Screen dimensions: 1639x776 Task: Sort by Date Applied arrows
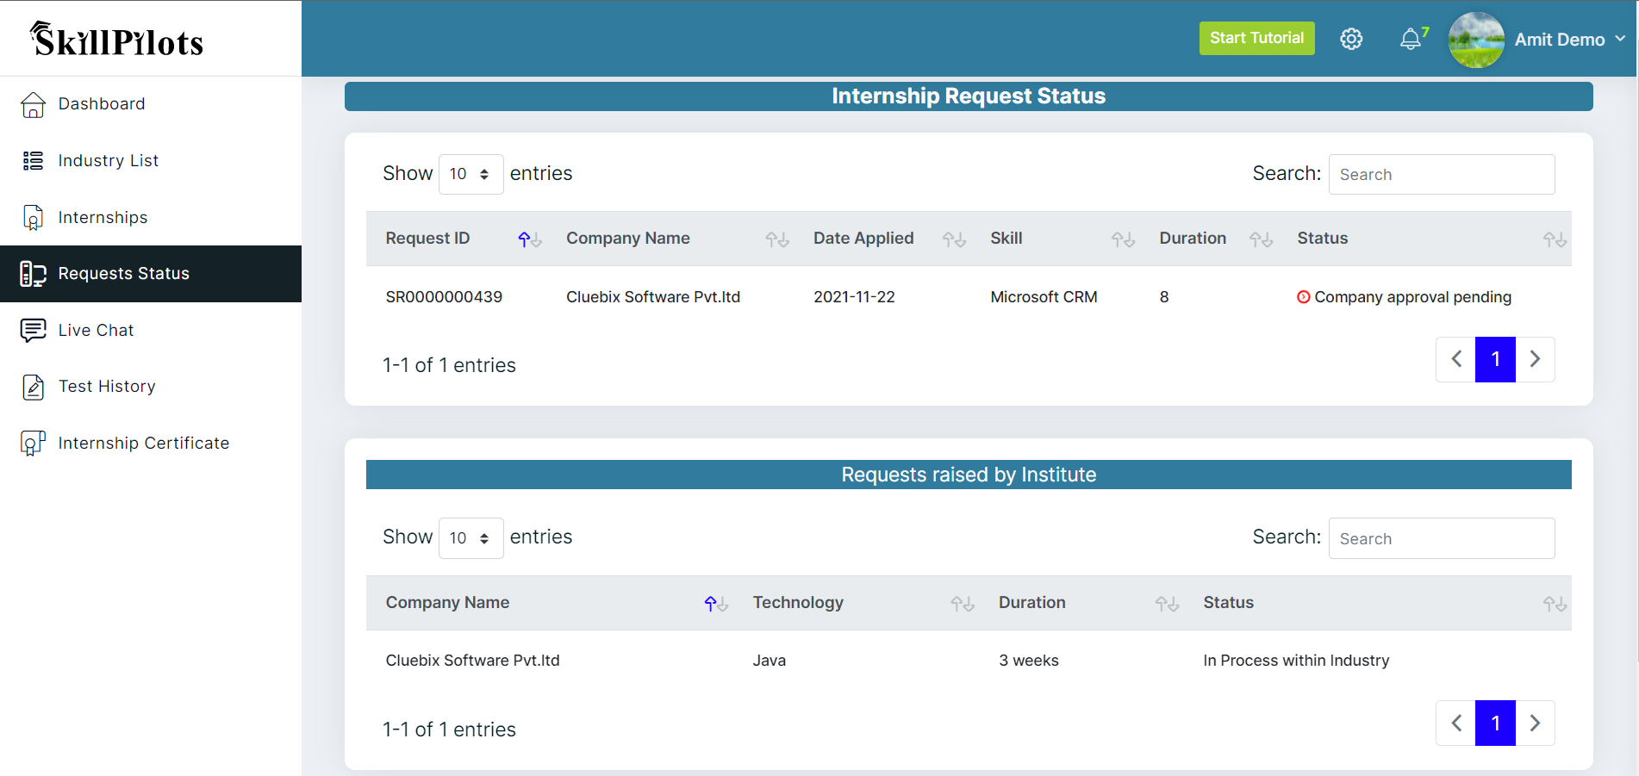coord(954,239)
